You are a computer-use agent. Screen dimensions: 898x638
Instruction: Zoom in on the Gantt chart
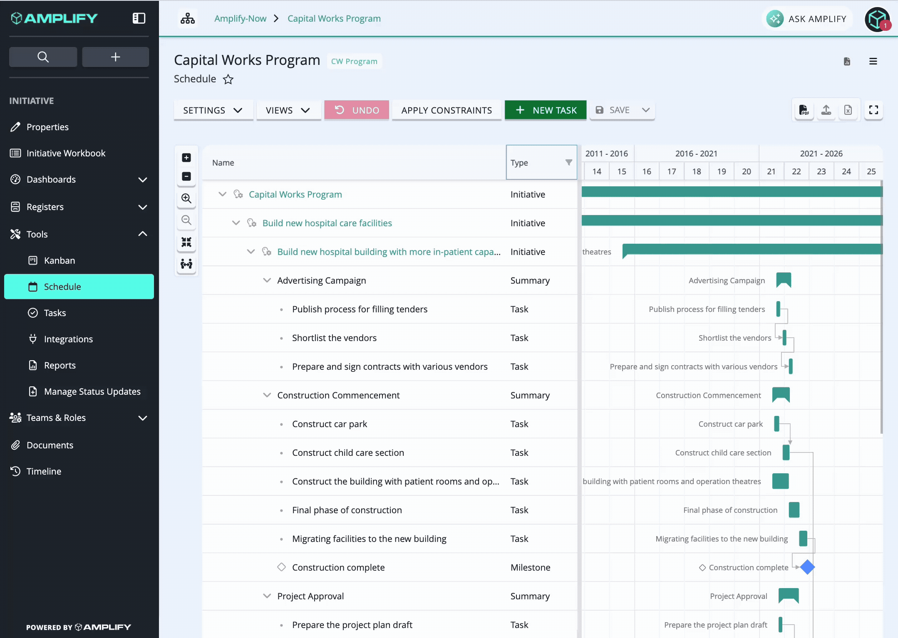click(186, 198)
